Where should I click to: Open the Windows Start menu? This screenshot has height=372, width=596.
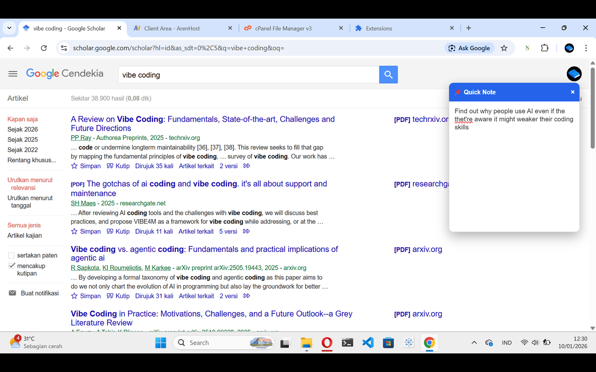tap(161, 343)
